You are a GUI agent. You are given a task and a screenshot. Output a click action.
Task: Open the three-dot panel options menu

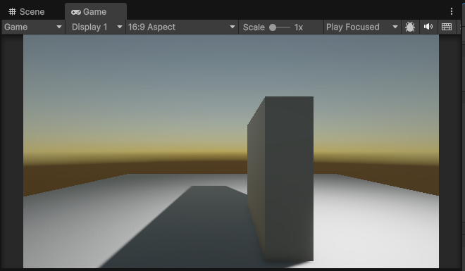click(x=452, y=11)
